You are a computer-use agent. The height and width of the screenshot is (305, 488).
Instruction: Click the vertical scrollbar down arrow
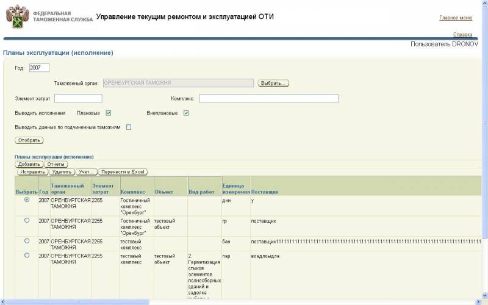[x=485, y=295]
